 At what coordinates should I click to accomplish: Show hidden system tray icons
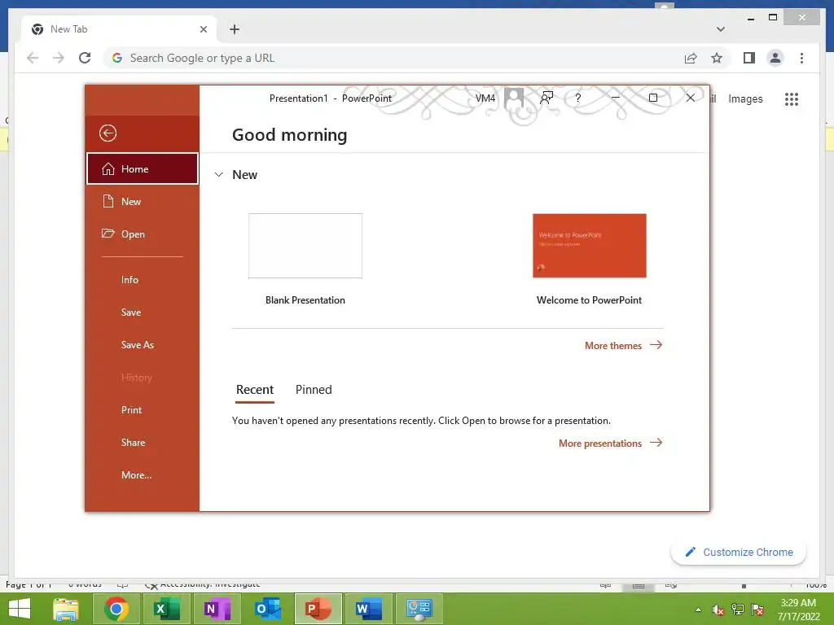(698, 610)
